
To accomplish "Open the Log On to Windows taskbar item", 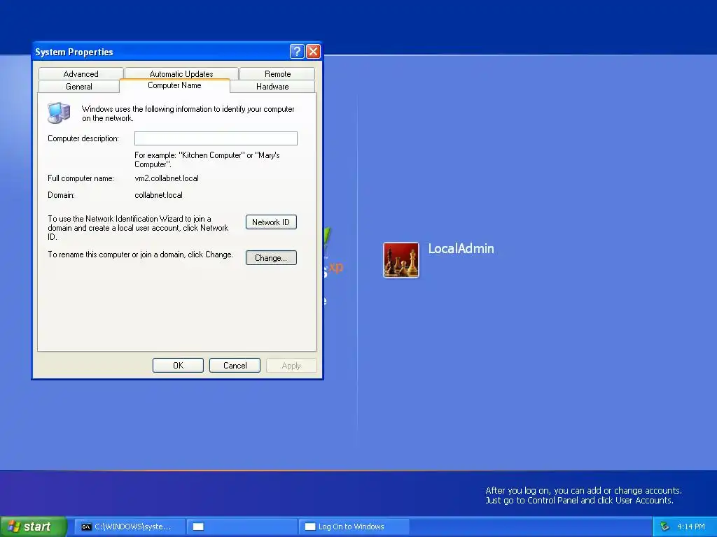I will pos(354,527).
